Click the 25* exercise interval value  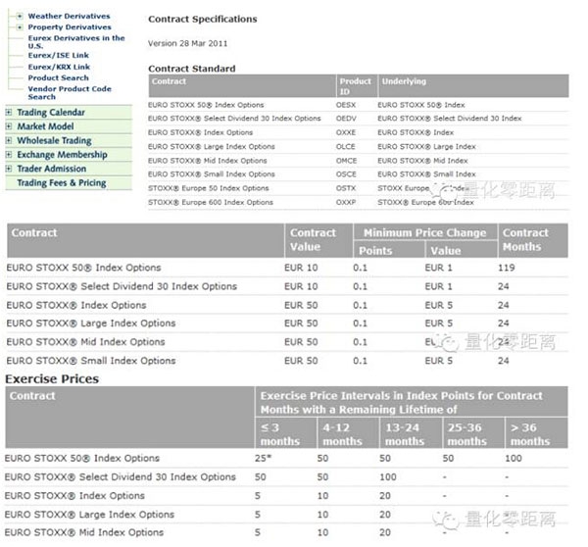click(263, 458)
